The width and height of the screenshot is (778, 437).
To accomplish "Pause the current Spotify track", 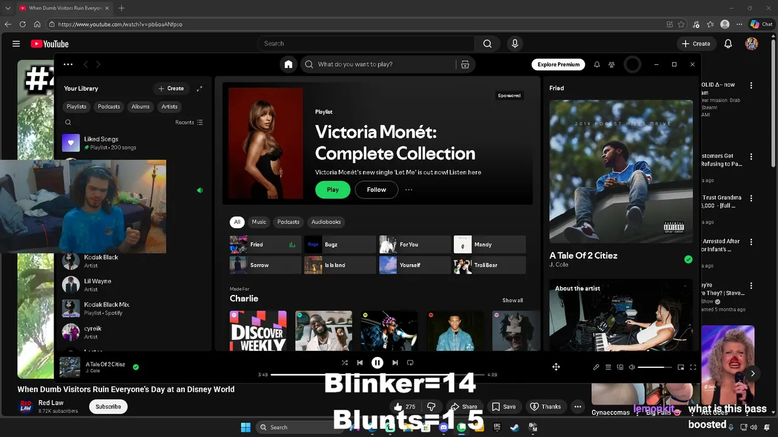I will tap(377, 362).
